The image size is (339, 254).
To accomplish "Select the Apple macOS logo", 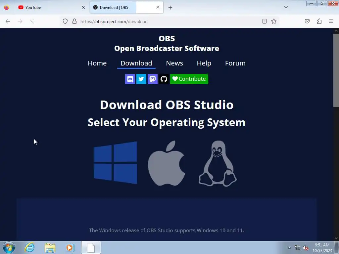I will pyautogui.click(x=167, y=163).
